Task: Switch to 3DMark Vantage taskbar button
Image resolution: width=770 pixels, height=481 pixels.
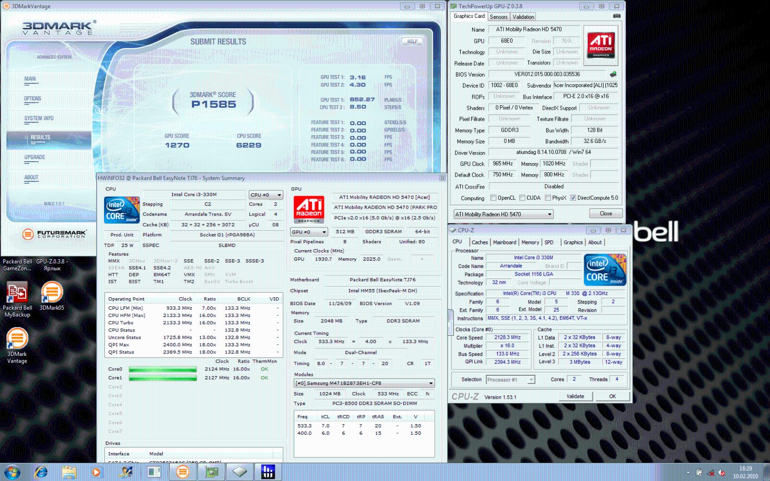Action: point(182,472)
